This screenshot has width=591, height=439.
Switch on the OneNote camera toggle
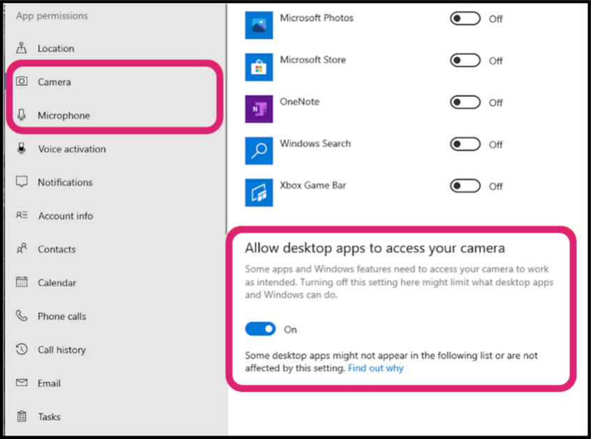click(x=465, y=102)
